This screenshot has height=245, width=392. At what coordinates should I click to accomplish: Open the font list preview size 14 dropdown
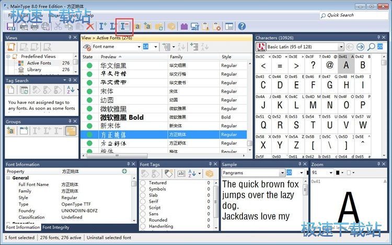point(156,46)
